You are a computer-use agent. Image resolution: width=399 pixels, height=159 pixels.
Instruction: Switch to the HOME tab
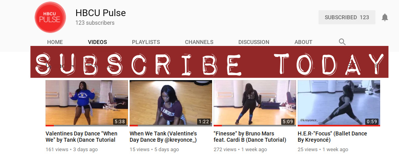55,42
